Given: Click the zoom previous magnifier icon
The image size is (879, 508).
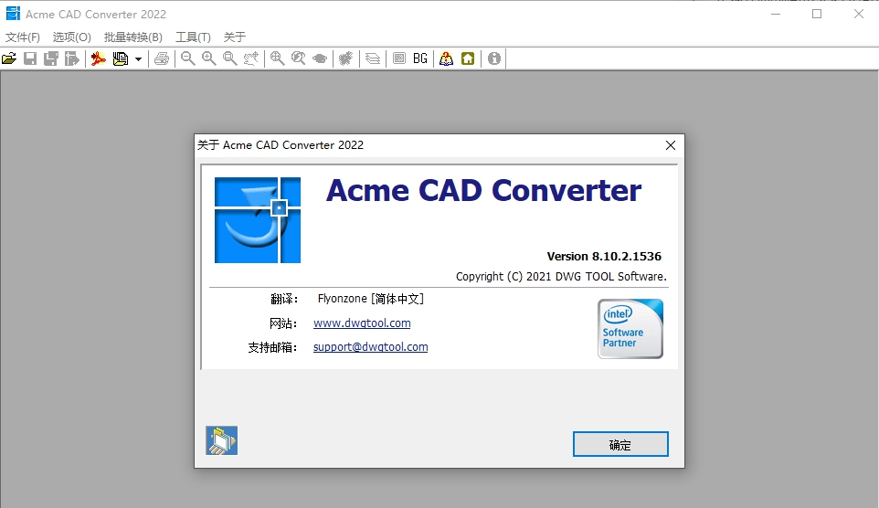Looking at the screenshot, I should pos(298,58).
